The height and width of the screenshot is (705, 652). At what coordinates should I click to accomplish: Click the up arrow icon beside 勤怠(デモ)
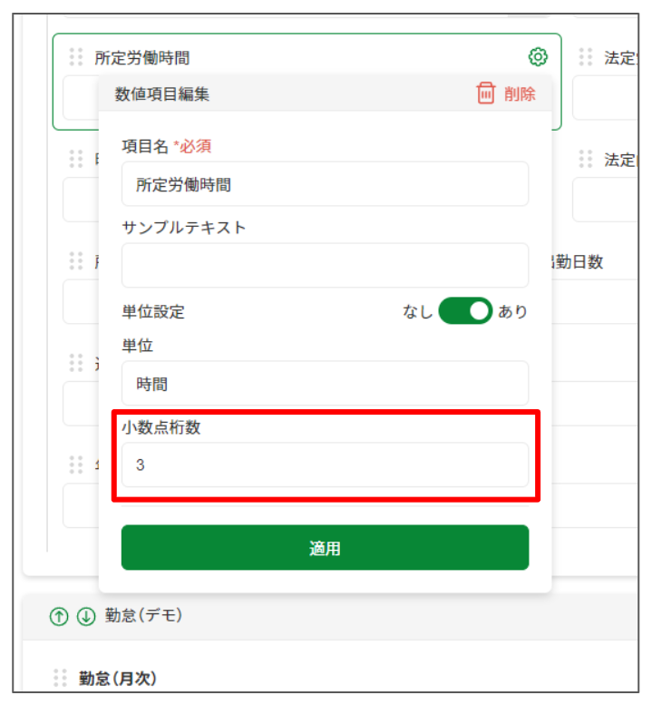(59, 616)
